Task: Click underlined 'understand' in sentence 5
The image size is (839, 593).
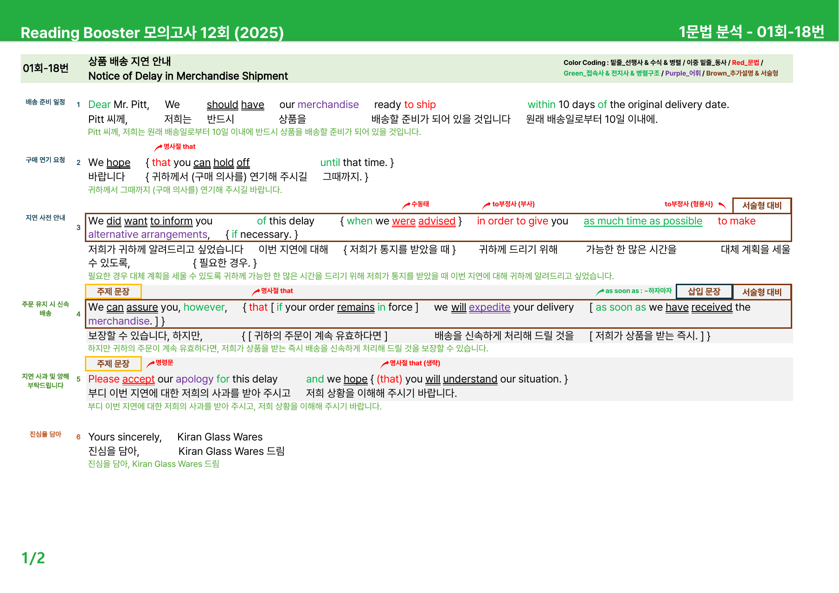Action: click(470, 379)
